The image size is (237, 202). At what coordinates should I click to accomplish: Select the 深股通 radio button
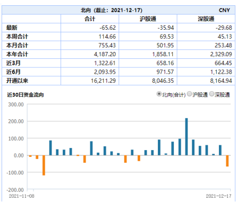tap(211, 94)
